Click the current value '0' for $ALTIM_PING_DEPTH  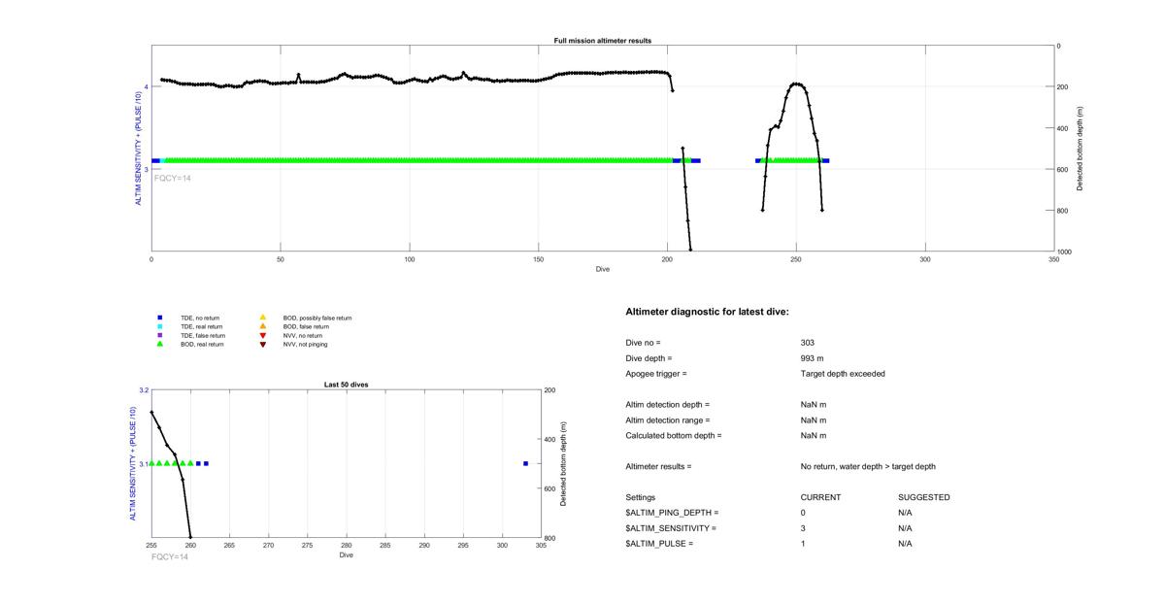(804, 513)
